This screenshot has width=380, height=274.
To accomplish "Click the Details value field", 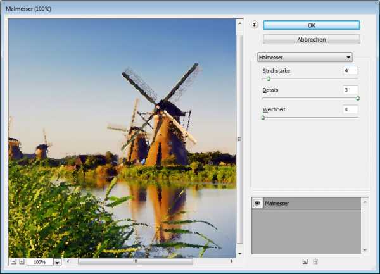I will [350, 90].
